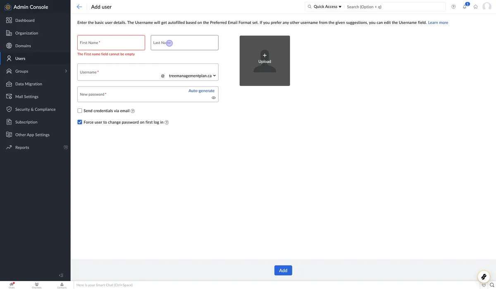Open the Learn more link

coord(438,23)
